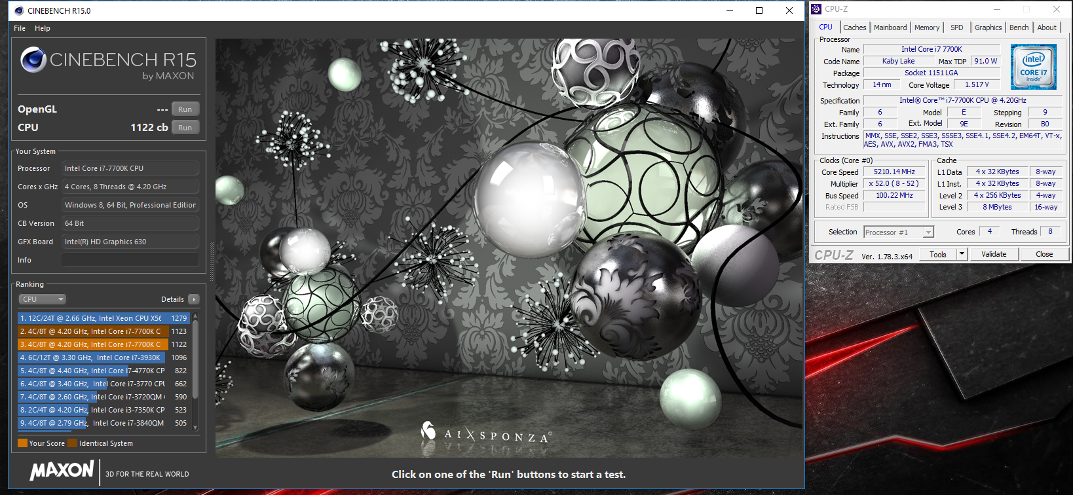Switch to the Graphics tab in CPU-Z
Image resolution: width=1073 pixels, height=495 pixels.
(x=988, y=27)
